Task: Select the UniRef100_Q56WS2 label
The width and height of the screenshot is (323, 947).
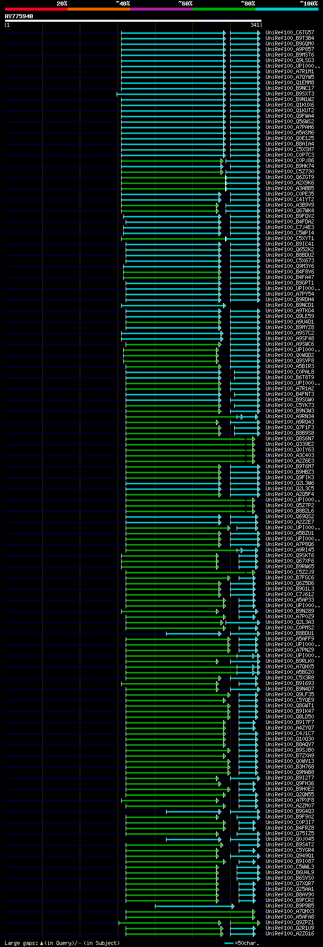Action: pyautogui.click(x=290, y=121)
